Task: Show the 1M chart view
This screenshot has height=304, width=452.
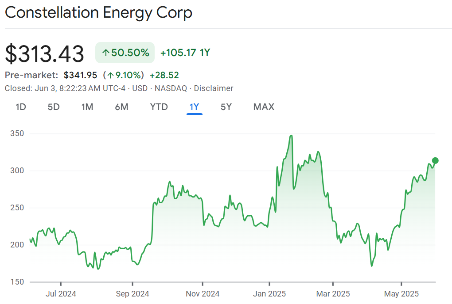Action: point(87,107)
